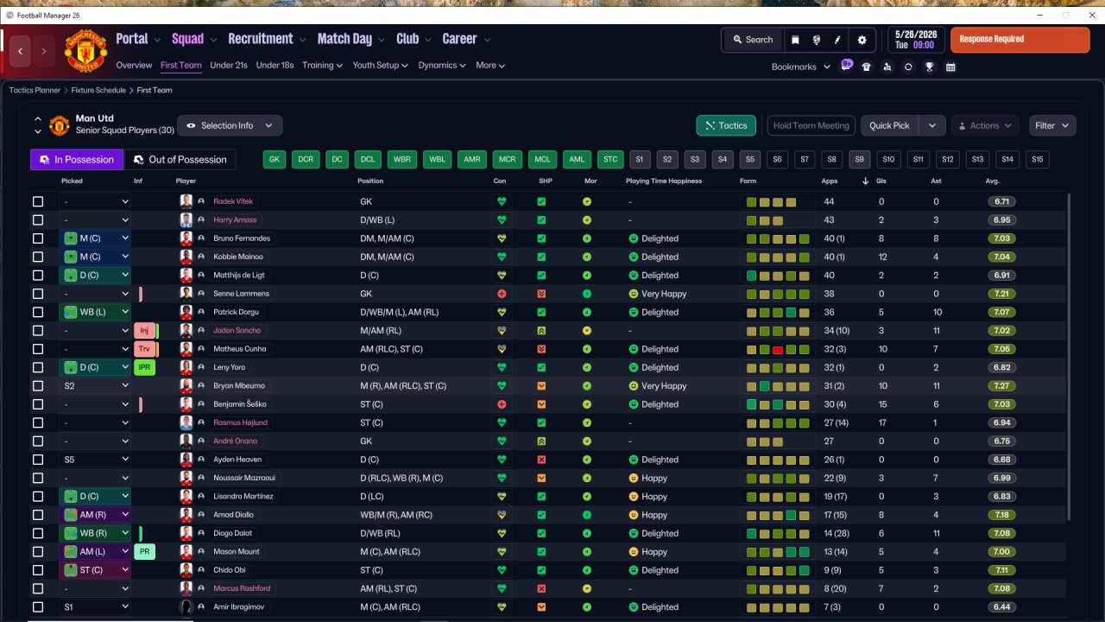Click Hold Team Meeting button
The image size is (1105, 622).
click(811, 125)
